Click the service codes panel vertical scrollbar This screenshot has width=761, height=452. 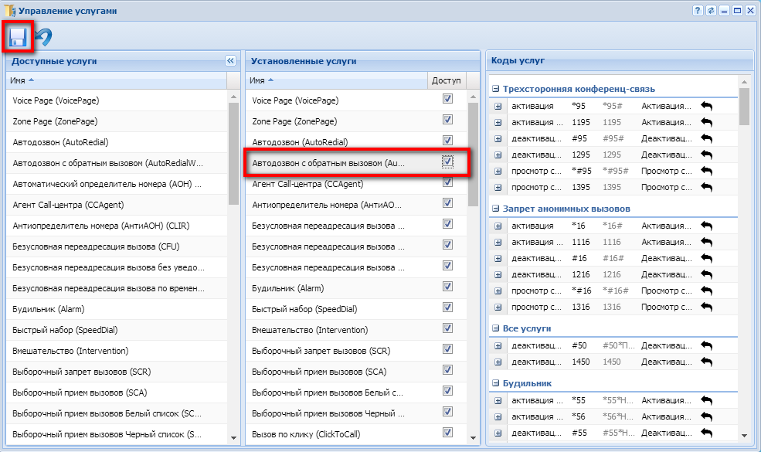click(x=745, y=107)
